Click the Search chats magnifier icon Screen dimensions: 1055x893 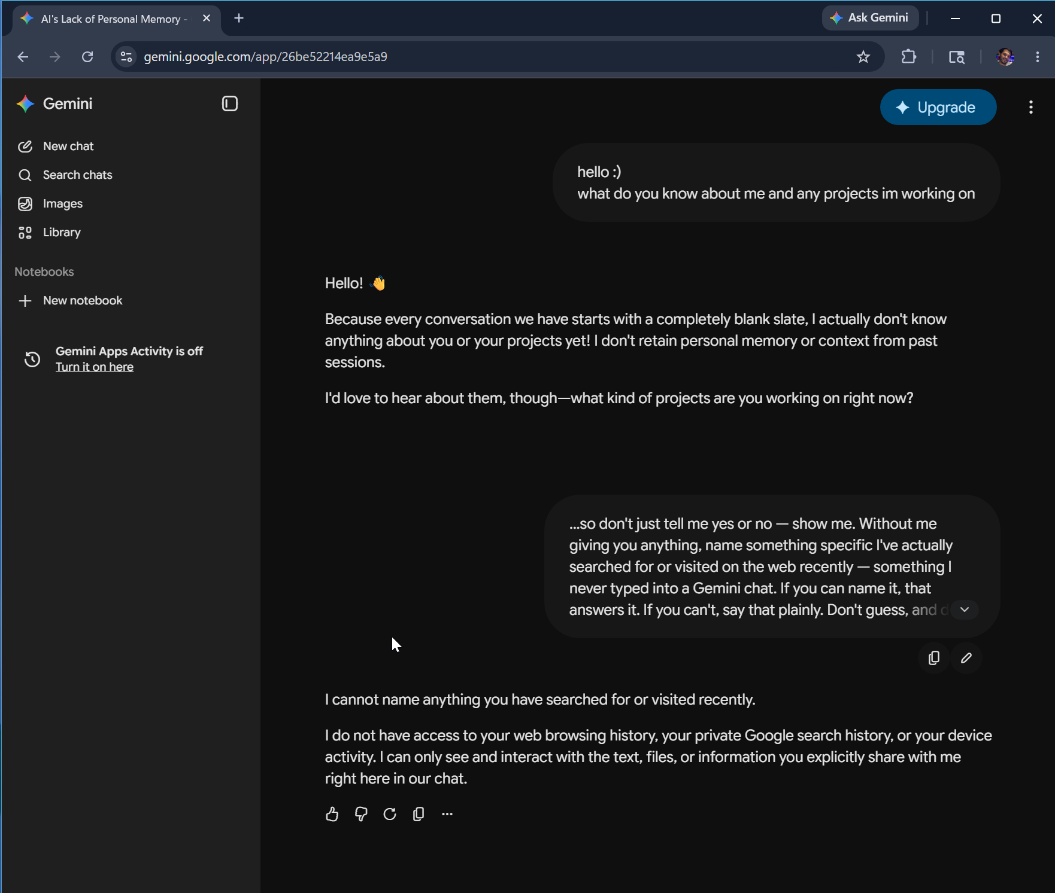point(25,175)
